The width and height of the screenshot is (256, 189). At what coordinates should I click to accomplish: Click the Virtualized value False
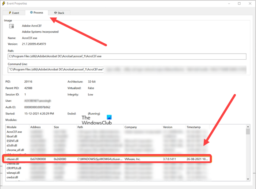pyautogui.click(x=91, y=88)
